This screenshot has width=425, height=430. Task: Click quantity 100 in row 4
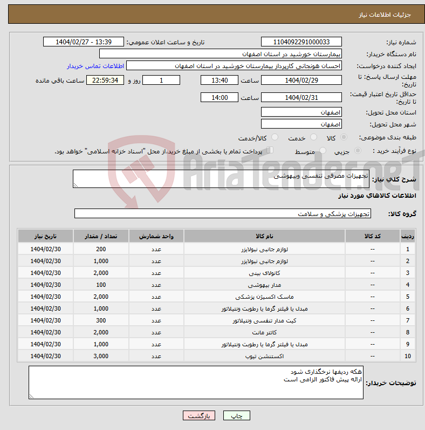pos(101,285)
